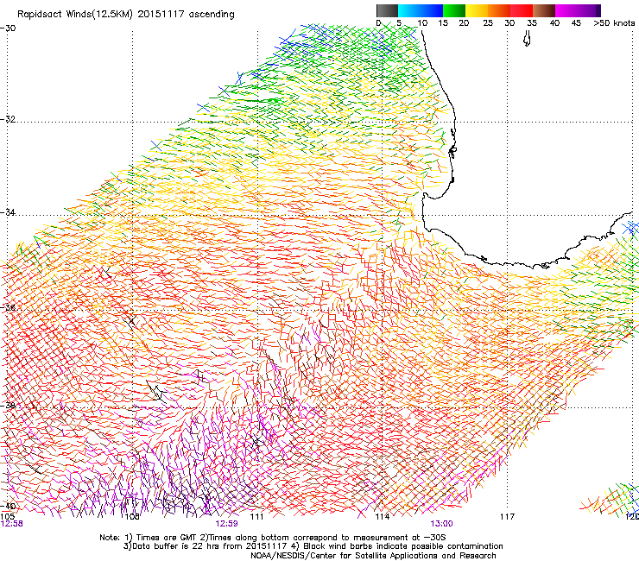Click the '>50 knots' legend label

click(614, 23)
